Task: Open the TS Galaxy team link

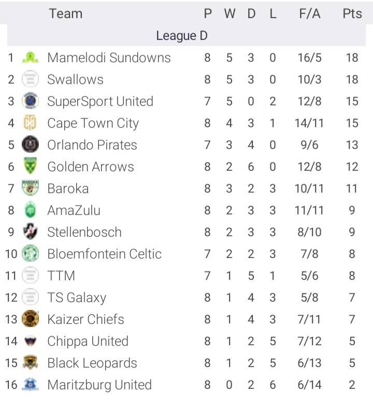Action: [x=77, y=297]
